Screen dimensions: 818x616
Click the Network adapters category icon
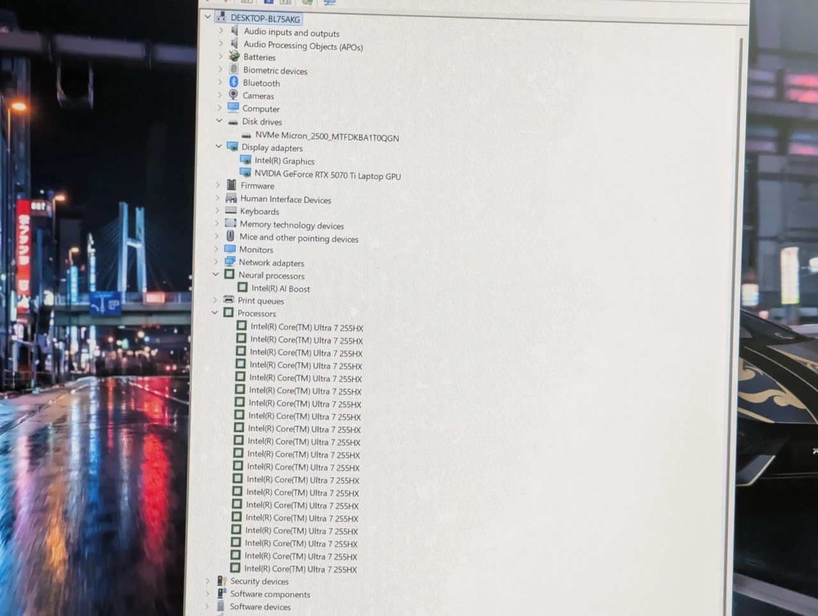coord(230,261)
